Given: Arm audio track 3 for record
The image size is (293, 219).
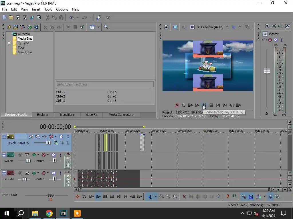Looking at the screenshot, I should pyautogui.click(x=20, y=173).
